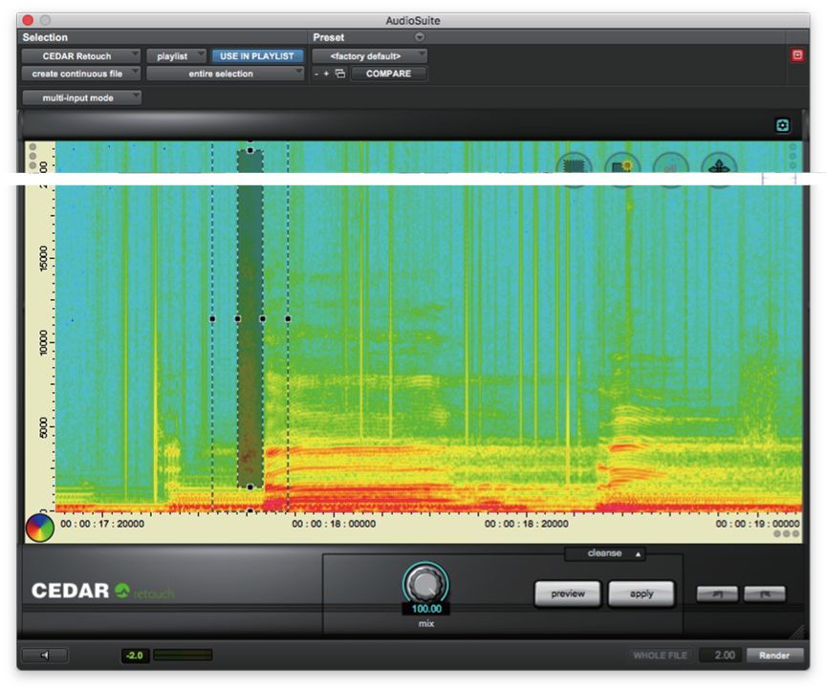The height and width of the screenshot is (691, 827).
Task: Click the outer dashed region's right handle
Action: pos(288,319)
